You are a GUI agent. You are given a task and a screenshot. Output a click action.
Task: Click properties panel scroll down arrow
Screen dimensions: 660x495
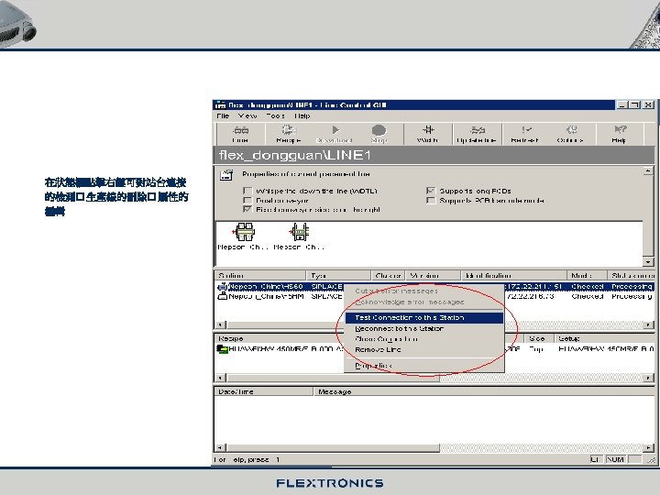pos(648,262)
